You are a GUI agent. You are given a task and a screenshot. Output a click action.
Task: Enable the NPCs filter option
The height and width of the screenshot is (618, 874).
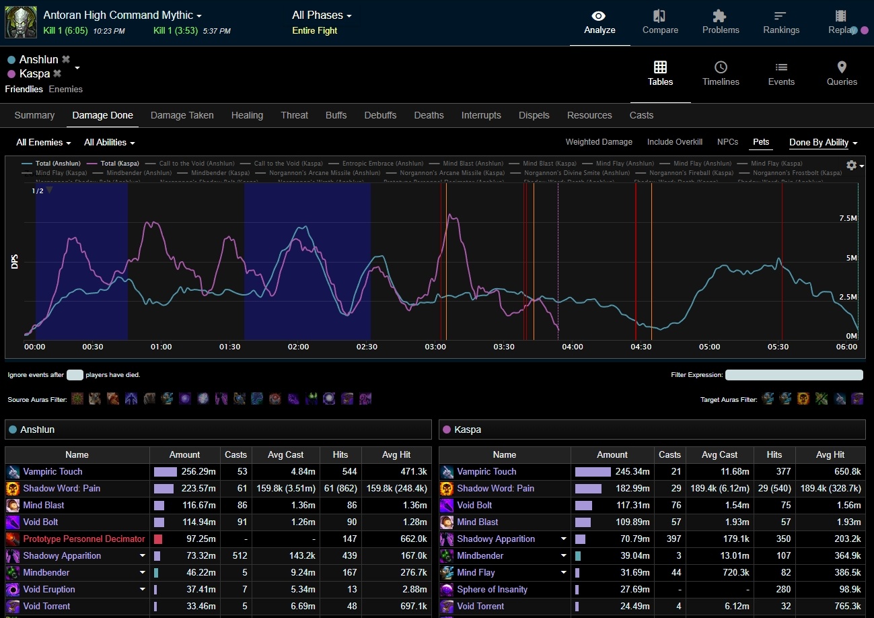click(727, 142)
